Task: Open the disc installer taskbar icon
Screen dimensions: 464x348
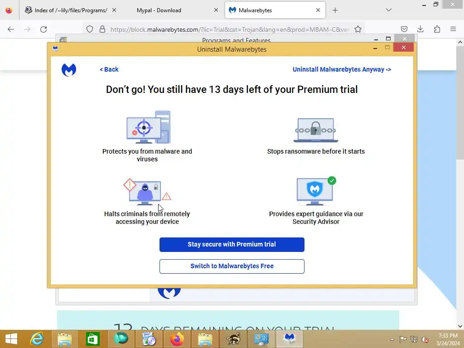Action: 149,339
